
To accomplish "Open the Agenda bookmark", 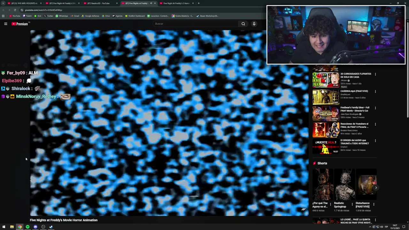I will 117,16.
